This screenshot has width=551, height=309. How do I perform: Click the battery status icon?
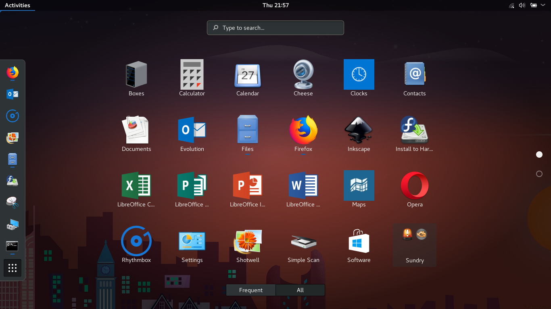[x=534, y=5]
